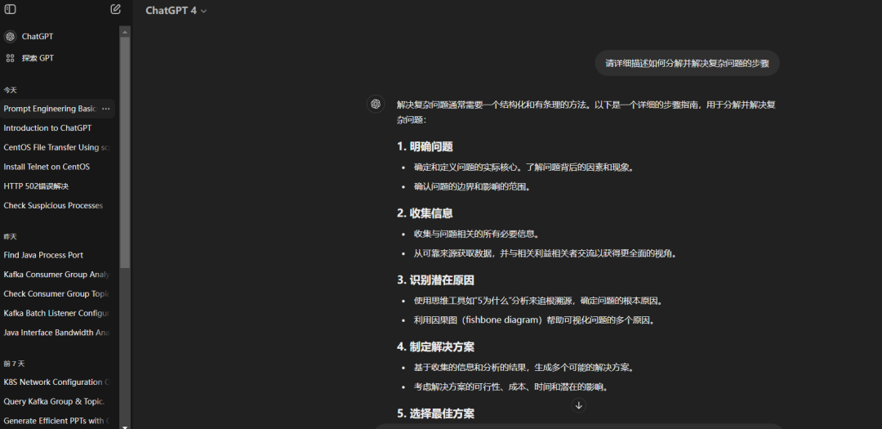This screenshot has height=429, width=882.
Task: Start a new chat with the pencil icon
Action: [115, 10]
